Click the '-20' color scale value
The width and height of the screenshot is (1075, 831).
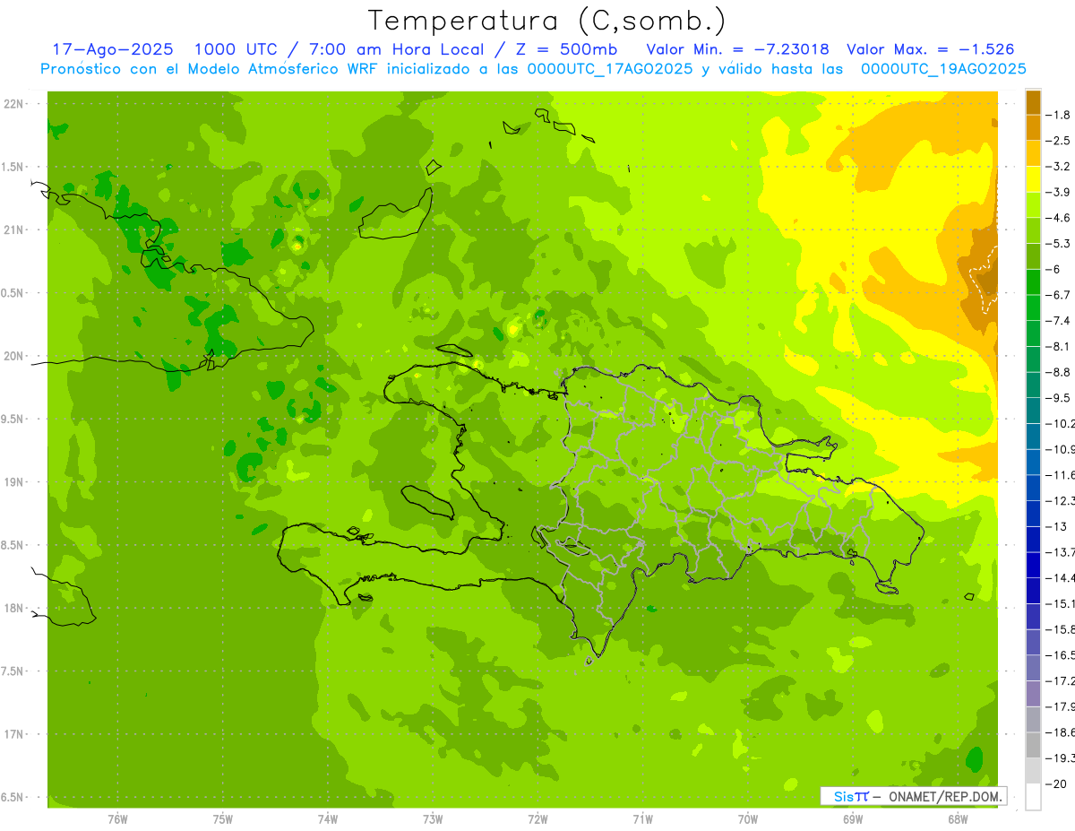[x=1056, y=784]
